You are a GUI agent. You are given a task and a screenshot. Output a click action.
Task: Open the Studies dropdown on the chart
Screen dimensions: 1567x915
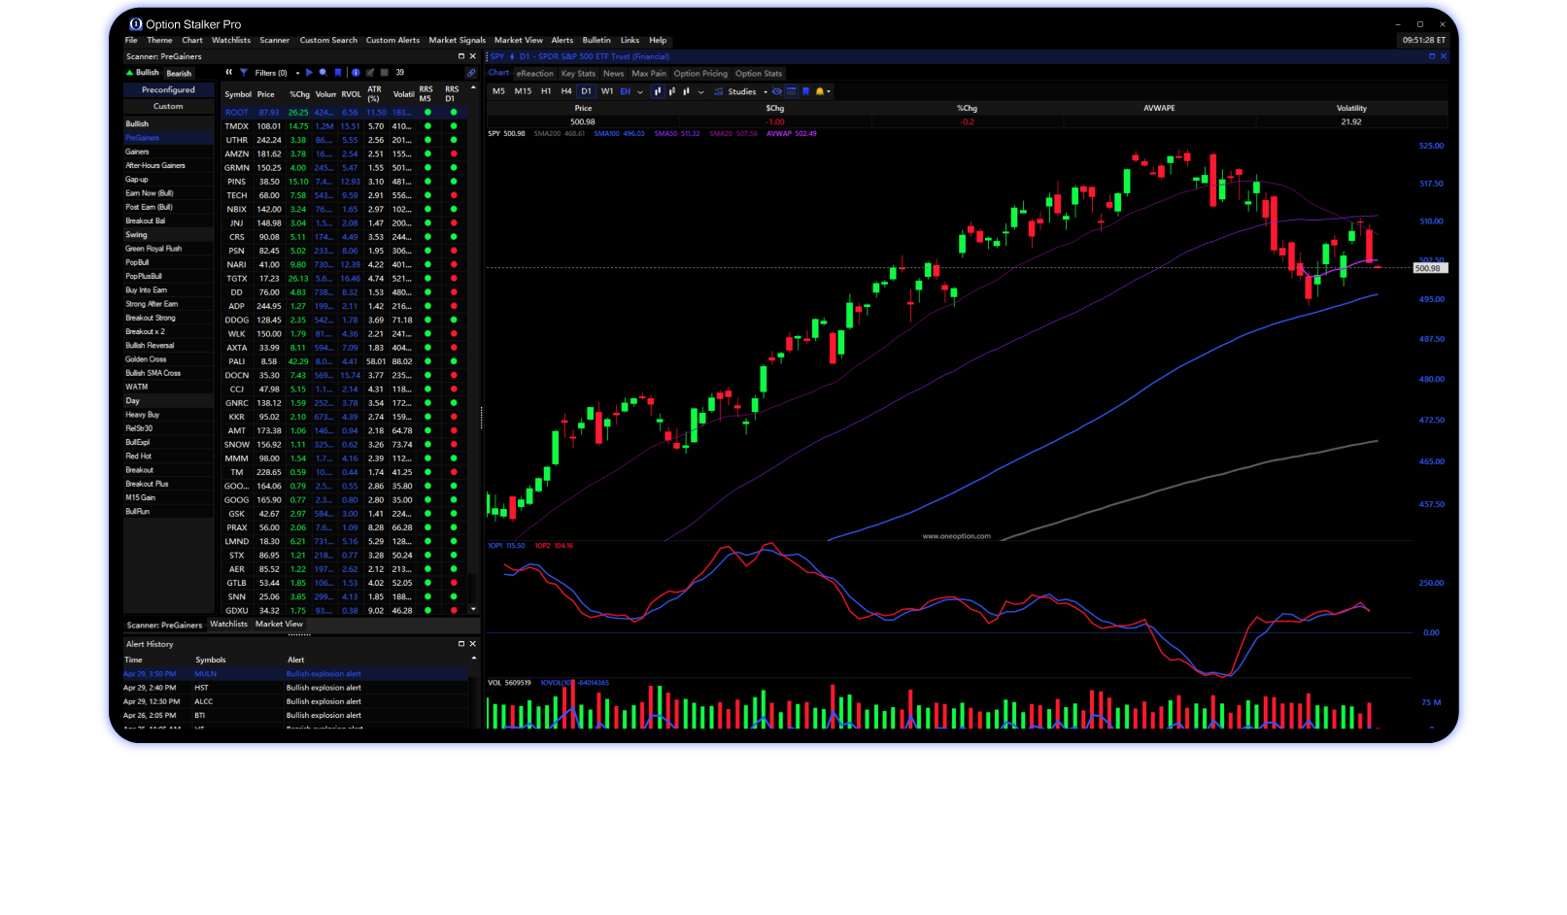point(740,91)
